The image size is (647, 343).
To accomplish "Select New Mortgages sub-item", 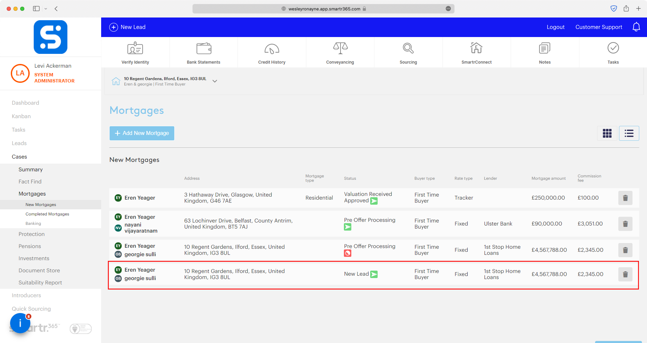I will click(x=41, y=205).
